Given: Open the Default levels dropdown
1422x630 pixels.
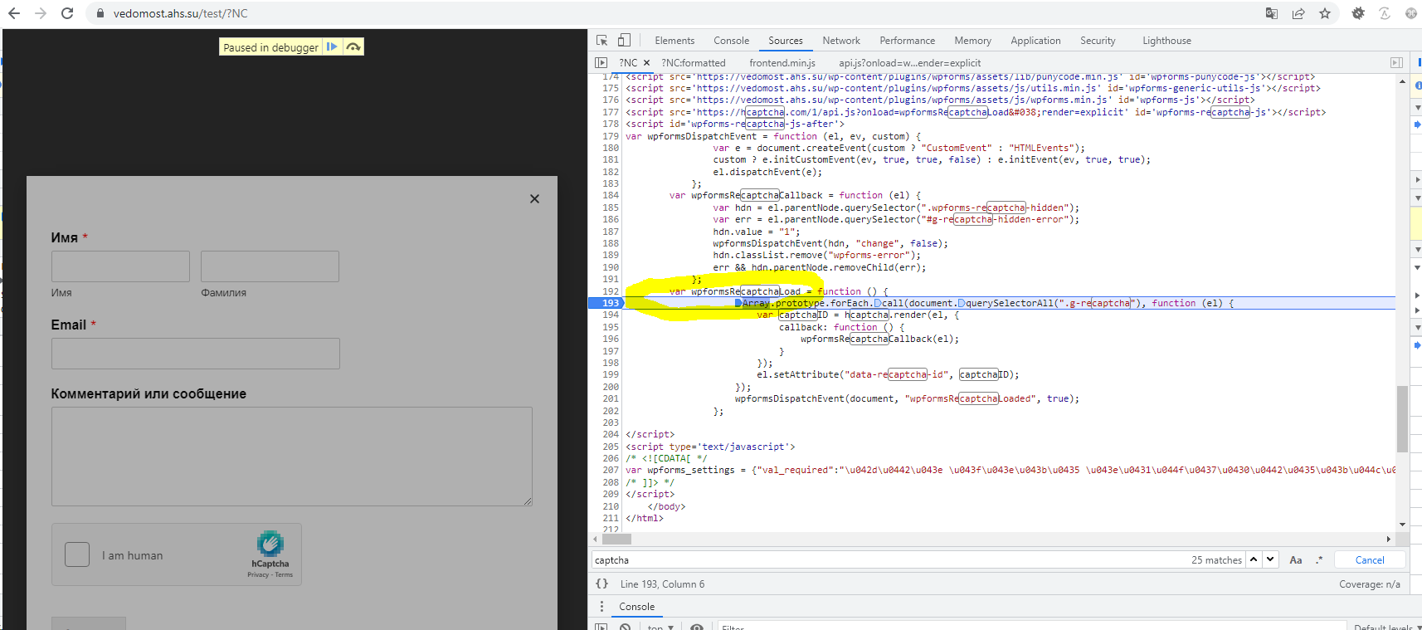Looking at the screenshot, I should (1386, 628).
